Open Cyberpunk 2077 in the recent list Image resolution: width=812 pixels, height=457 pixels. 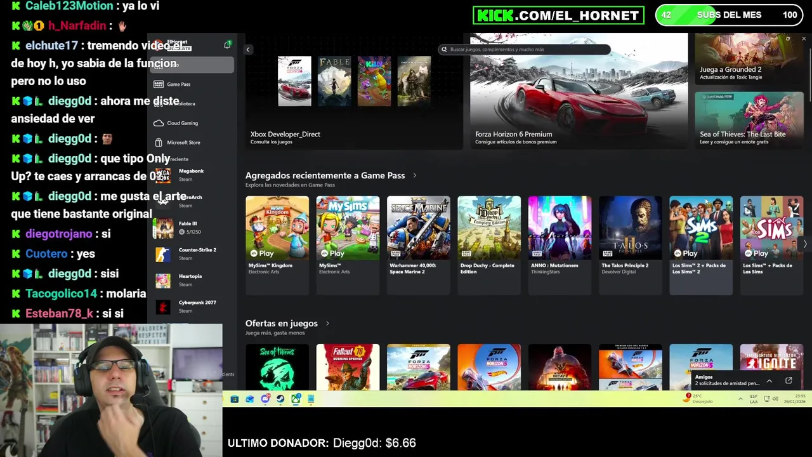[x=192, y=307]
